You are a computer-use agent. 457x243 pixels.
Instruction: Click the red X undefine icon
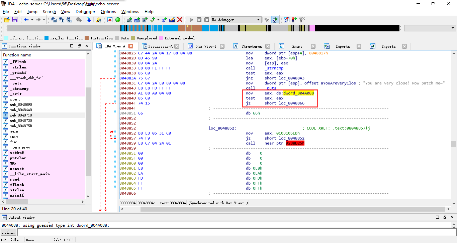[x=180, y=20]
